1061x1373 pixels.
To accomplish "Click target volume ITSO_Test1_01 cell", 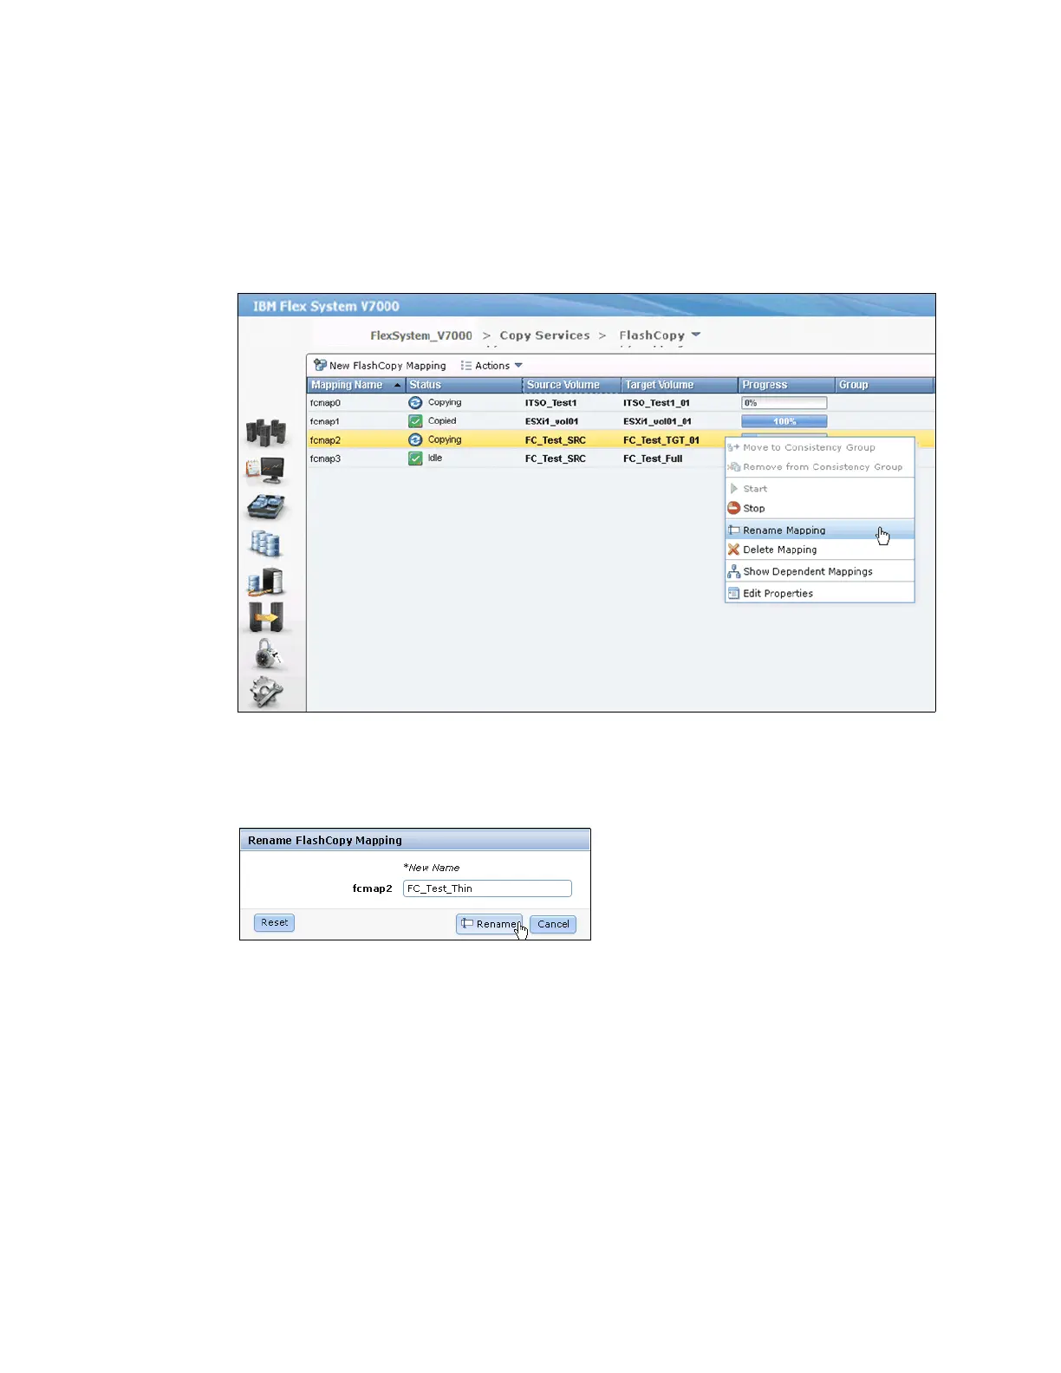I will (x=657, y=403).
